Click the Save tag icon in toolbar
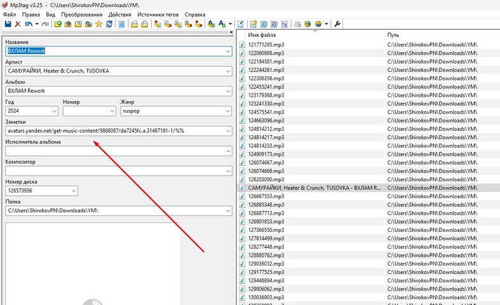Viewport: 500px width, 305px height. tap(8, 24)
